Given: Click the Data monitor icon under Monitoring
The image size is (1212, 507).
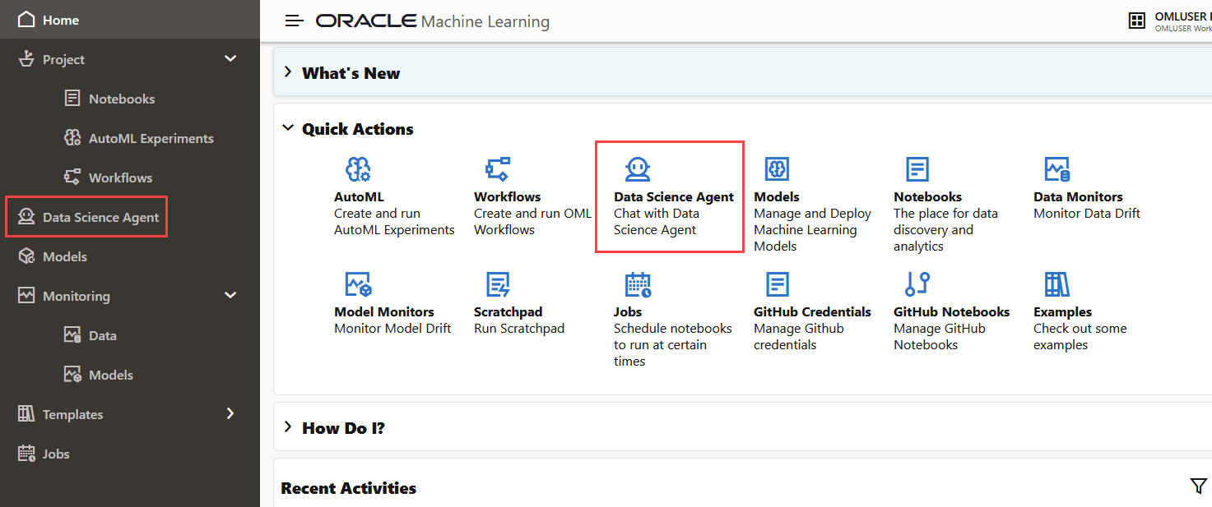Looking at the screenshot, I should pos(72,335).
